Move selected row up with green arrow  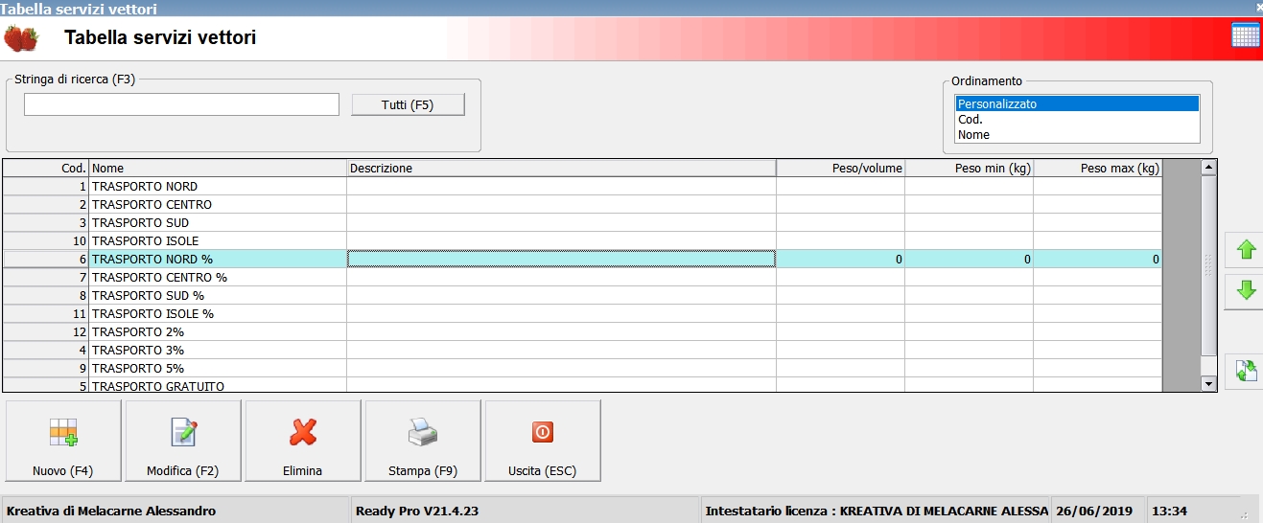[x=1246, y=251]
